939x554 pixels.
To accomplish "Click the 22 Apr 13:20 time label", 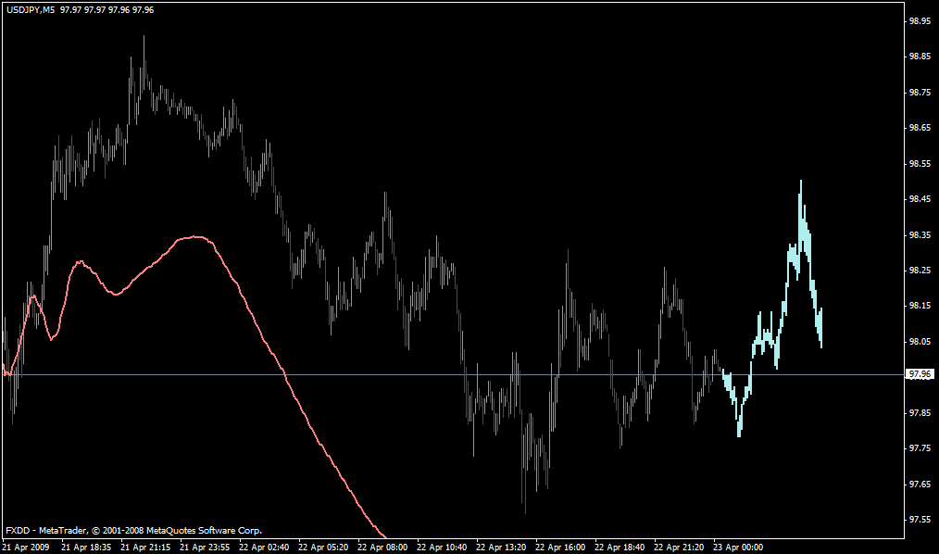I will coord(501,548).
